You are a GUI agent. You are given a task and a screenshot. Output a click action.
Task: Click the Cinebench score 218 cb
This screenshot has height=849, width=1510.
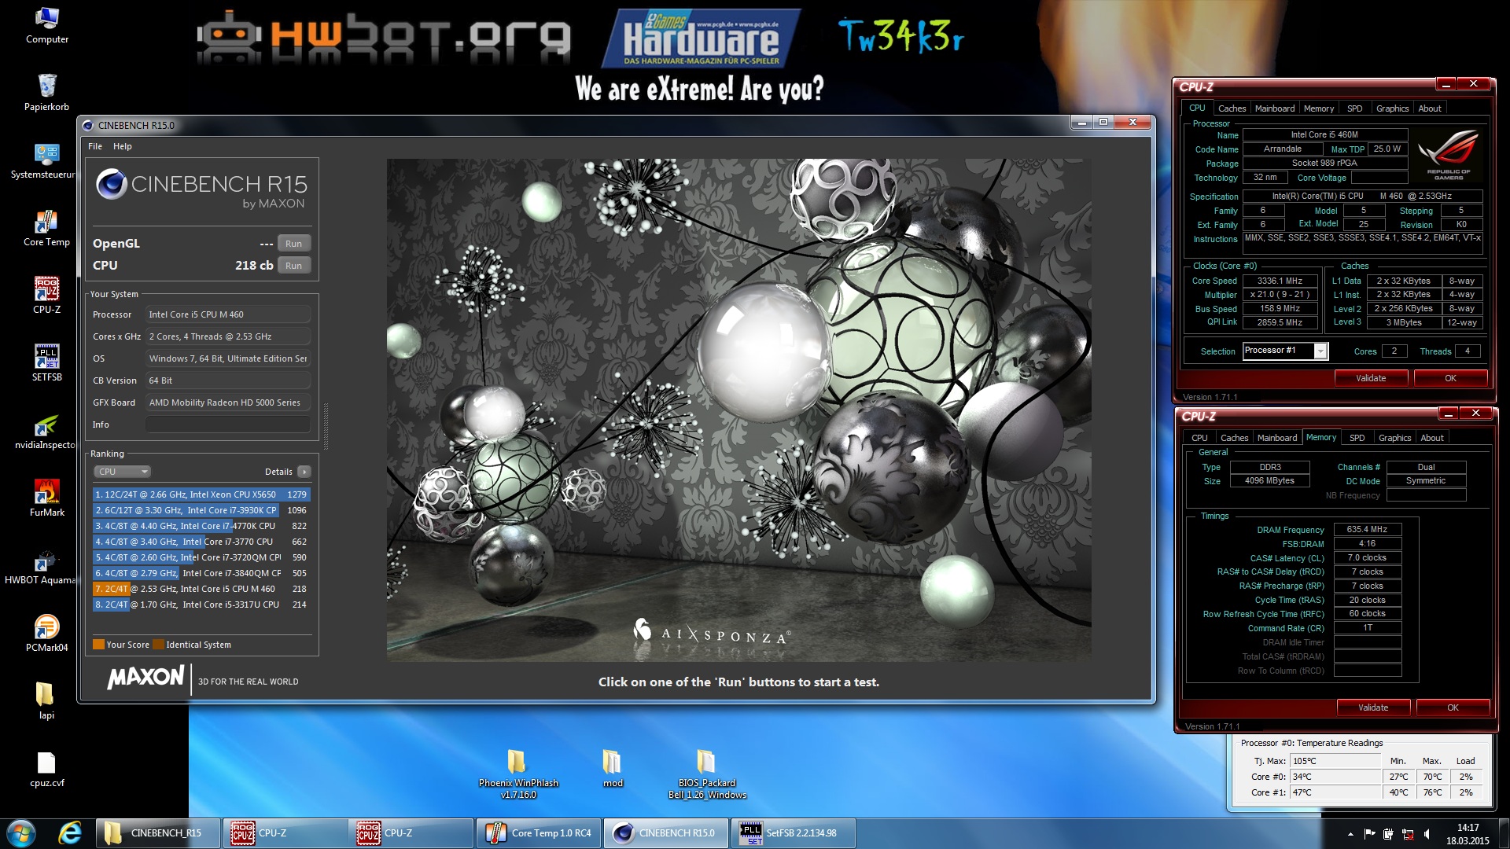[254, 266]
